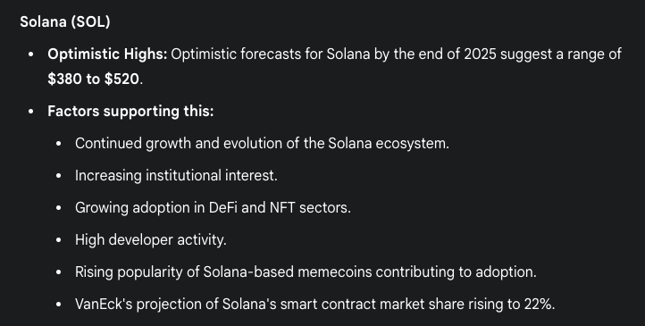Image resolution: width=645 pixels, height=326 pixels.
Task: Click the bullet before Factors supporting this
Action: pos(31,112)
